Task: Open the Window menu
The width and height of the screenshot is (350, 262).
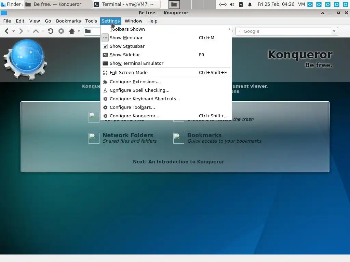Action: click(133, 21)
